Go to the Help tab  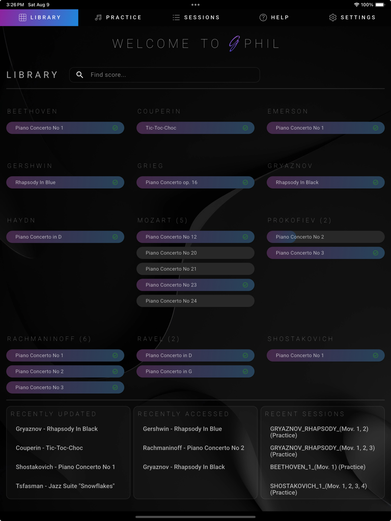(x=274, y=18)
